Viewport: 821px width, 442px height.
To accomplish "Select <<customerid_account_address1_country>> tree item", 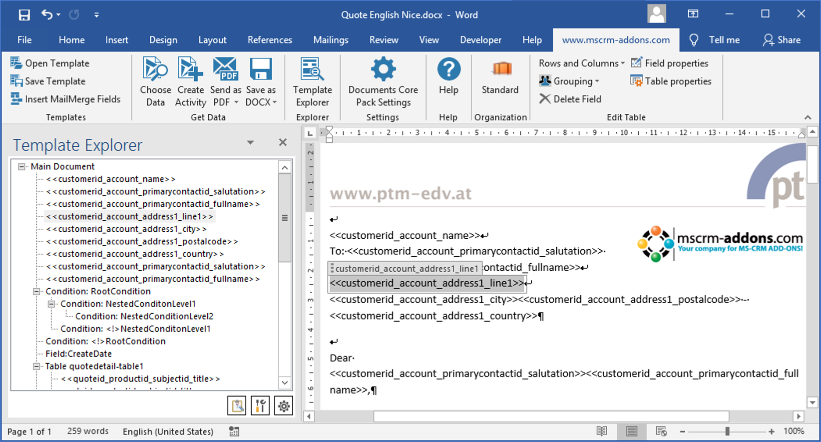I will (x=135, y=254).
